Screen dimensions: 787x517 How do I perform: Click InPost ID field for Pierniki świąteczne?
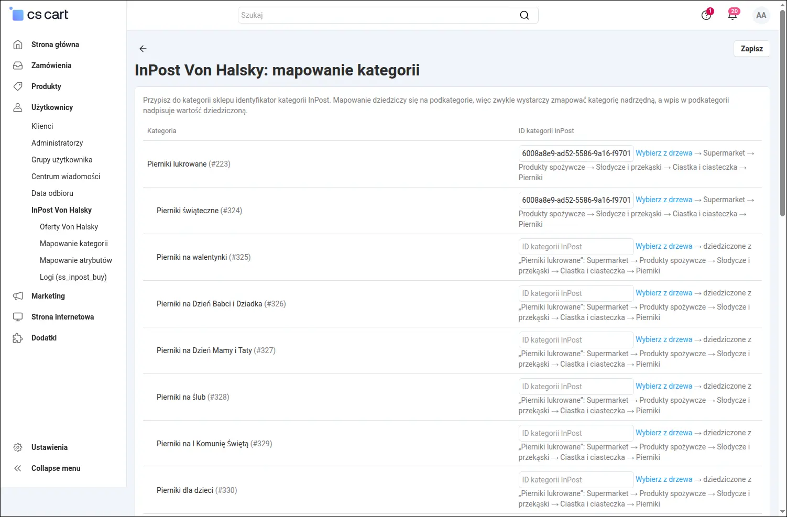pos(576,200)
